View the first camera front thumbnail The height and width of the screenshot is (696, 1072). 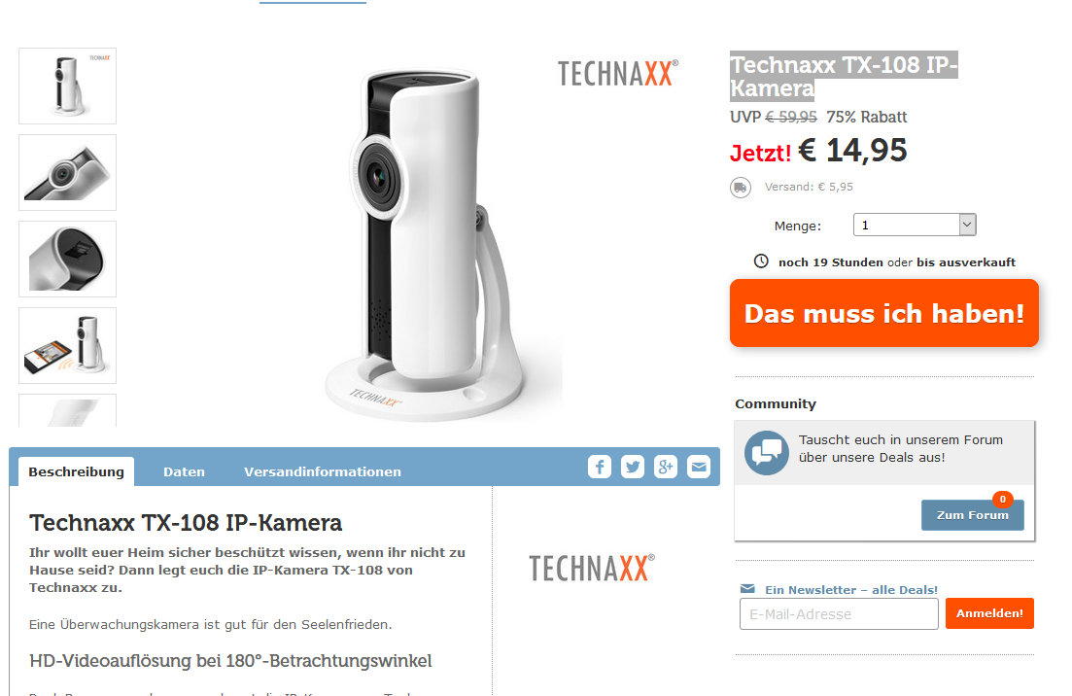point(68,87)
